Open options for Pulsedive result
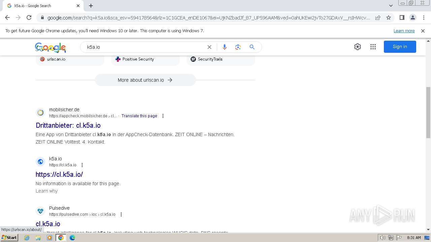 pyautogui.click(x=121, y=214)
